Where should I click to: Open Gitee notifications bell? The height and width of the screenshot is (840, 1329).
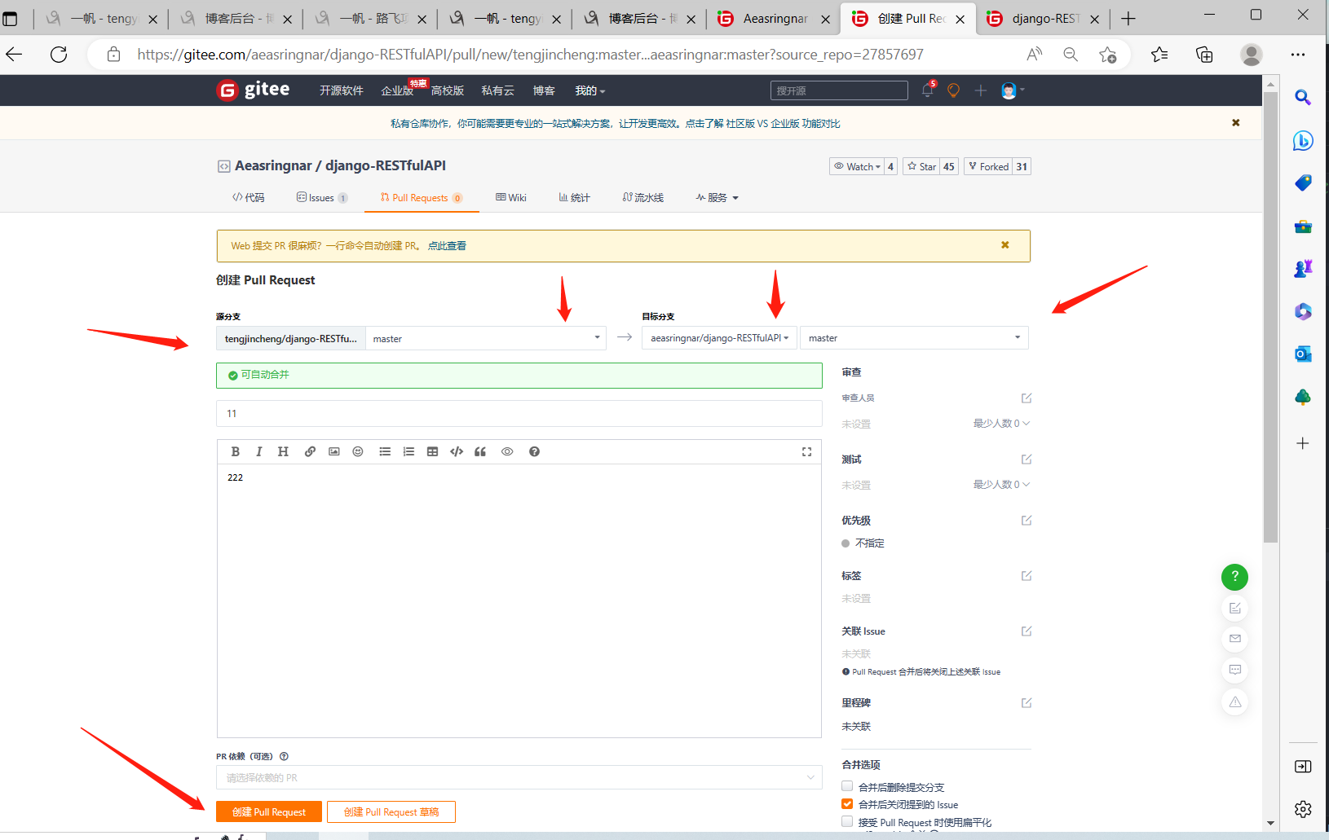click(x=928, y=90)
